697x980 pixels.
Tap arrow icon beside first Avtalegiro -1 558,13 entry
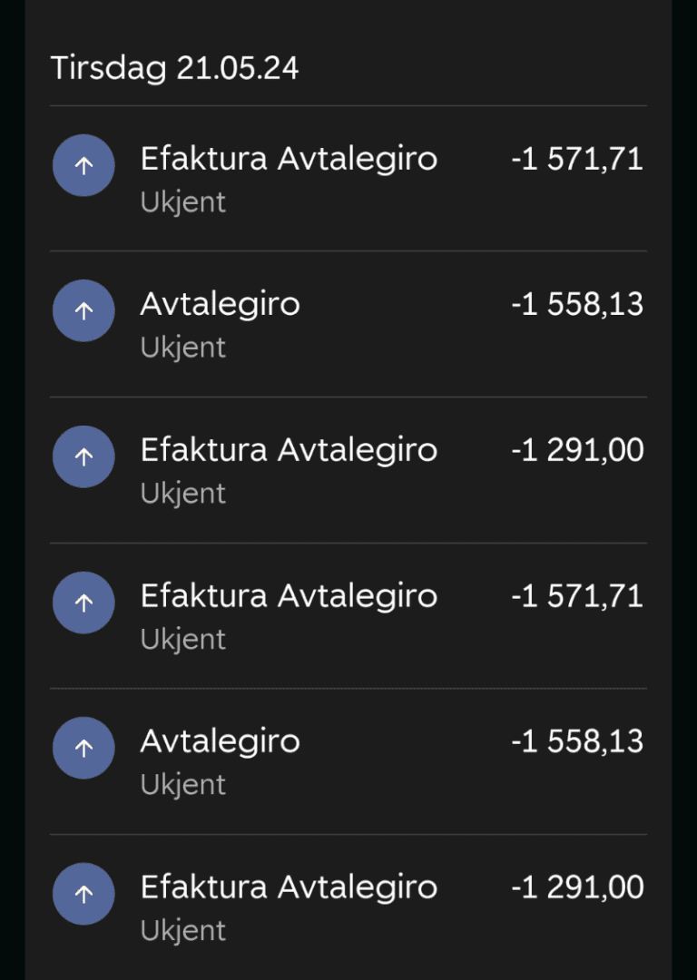pyautogui.click(x=83, y=310)
